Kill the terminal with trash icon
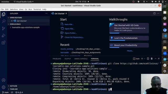168x94 pixels. 152,58
